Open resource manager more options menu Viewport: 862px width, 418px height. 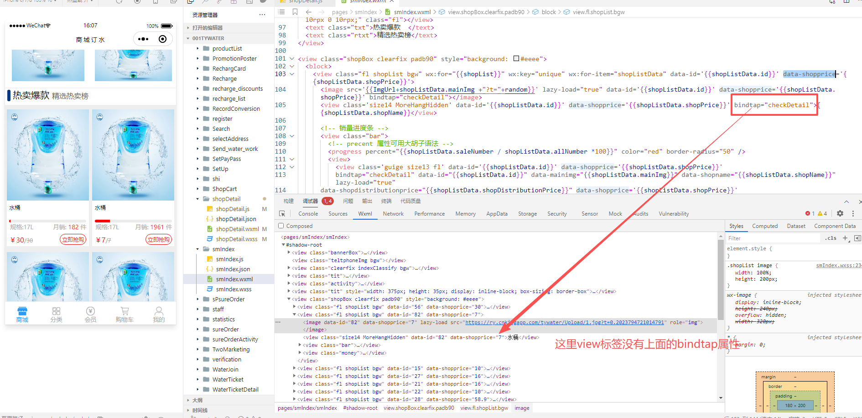point(262,15)
